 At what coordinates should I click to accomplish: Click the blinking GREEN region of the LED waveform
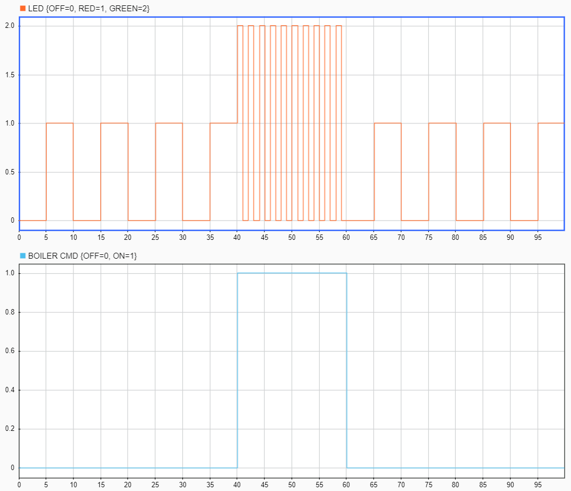(x=292, y=25)
